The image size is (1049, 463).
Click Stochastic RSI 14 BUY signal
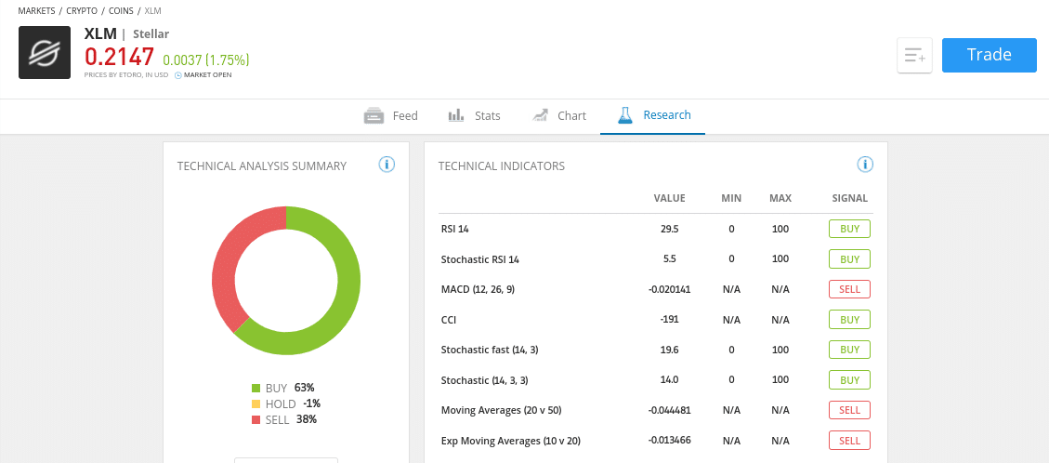pyautogui.click(x=849, y=259)
